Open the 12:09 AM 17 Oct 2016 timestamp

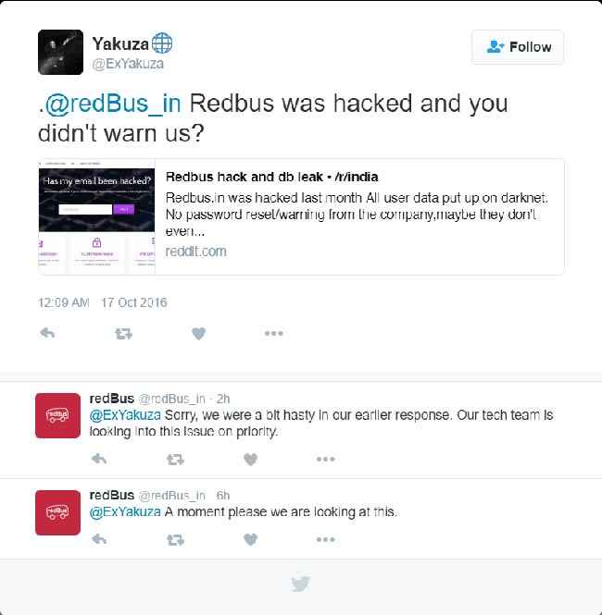pyautogui.click(x=103, y=302)
